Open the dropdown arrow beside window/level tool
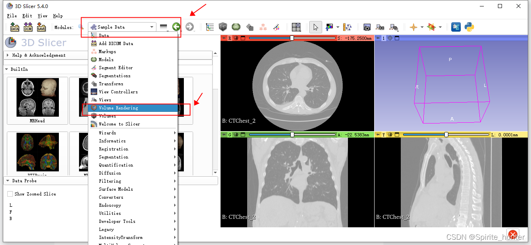Image resolution: width=531 pixels, height=245 pixels. click(337, 27)
